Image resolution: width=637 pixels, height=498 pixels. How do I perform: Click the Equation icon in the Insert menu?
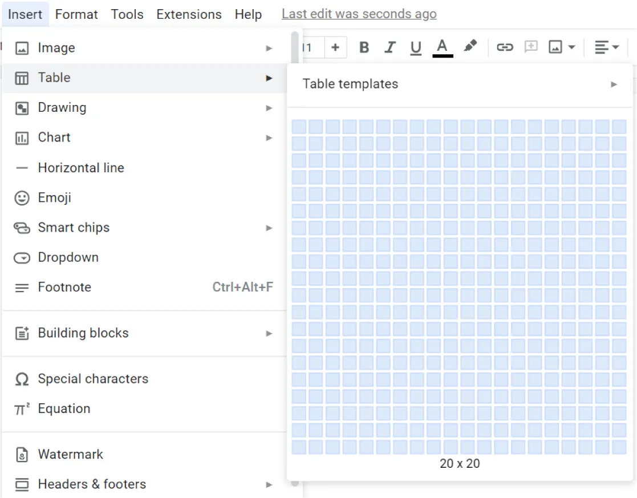(21, 408)
